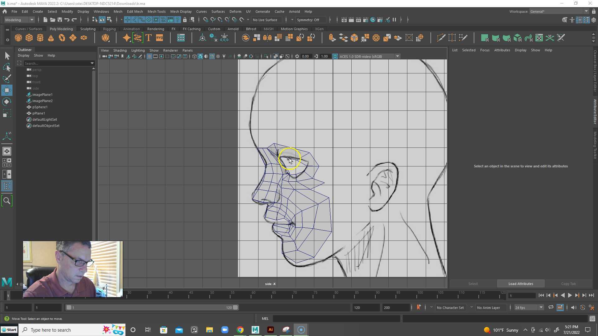This screenshot has width=598, height=336.
Task: Select the polygon type text tool
Action: point(149,38)
